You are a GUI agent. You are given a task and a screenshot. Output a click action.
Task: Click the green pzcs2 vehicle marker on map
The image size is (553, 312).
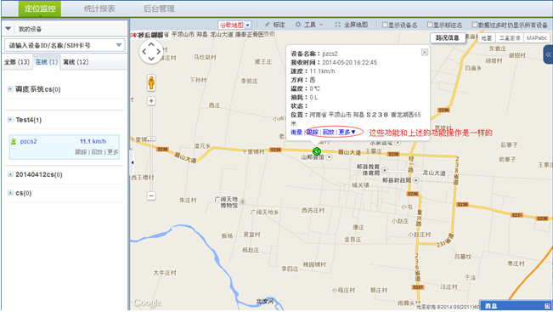317,151
